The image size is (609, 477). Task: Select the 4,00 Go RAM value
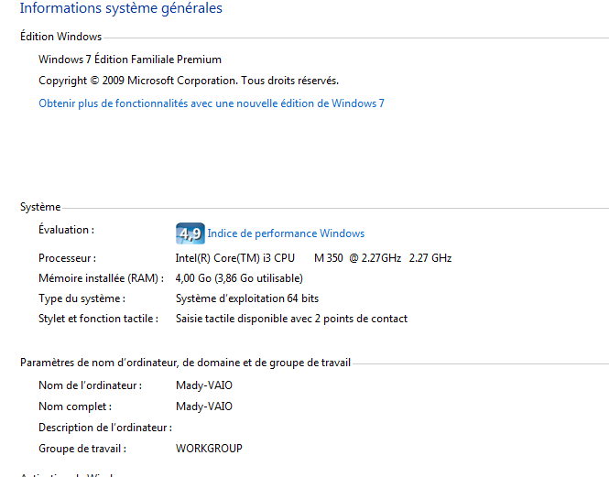(238, 278)
